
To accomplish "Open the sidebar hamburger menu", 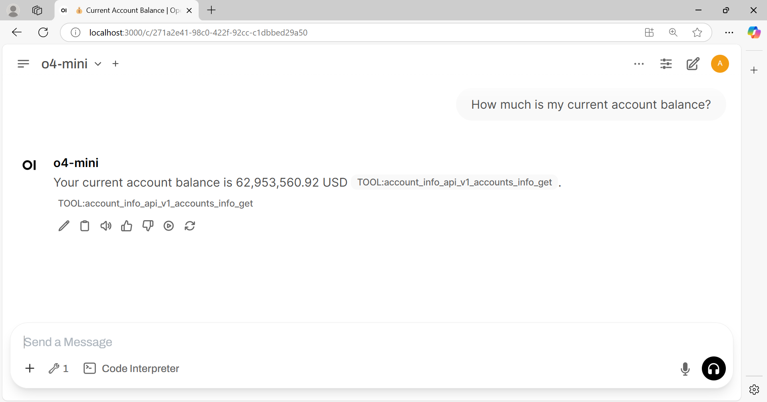I will pyautogui.click(x=23, y=64).
